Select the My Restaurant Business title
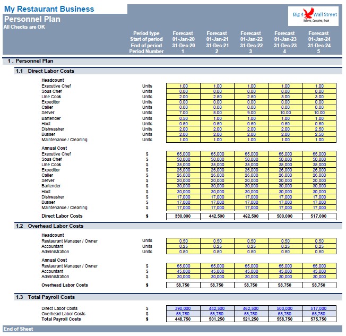346x336 pixels. [49, 9]
